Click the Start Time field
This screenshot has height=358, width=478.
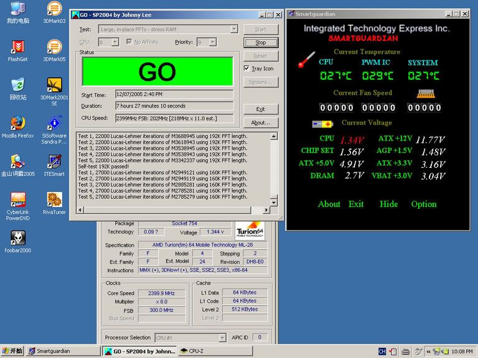(x=174, y=94)
